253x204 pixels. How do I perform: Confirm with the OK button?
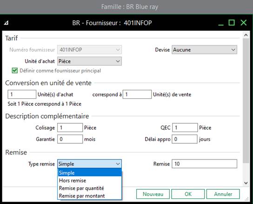tap(188, 194)
